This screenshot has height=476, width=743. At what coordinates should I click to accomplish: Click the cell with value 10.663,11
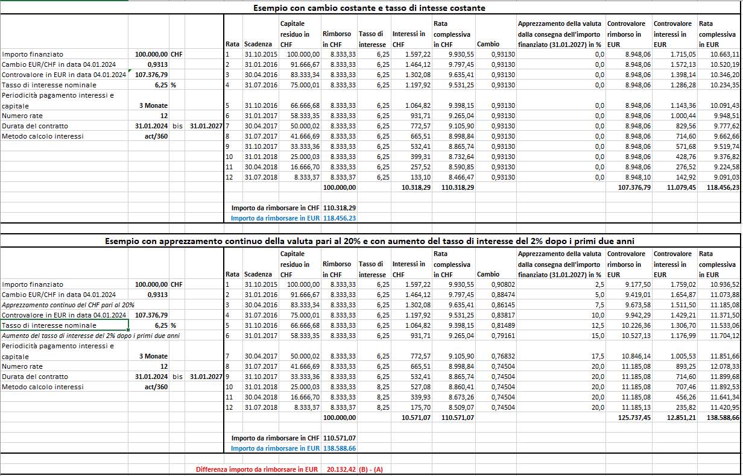click(x=719, y=54)
